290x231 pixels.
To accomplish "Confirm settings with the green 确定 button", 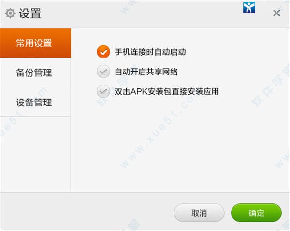I will (256, 213).
